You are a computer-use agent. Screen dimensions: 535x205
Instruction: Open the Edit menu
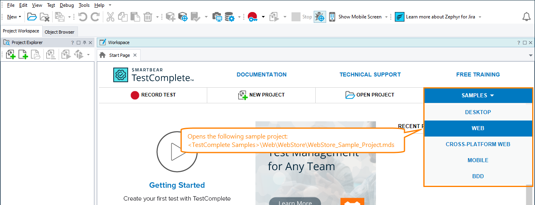[x=23, y=5]
